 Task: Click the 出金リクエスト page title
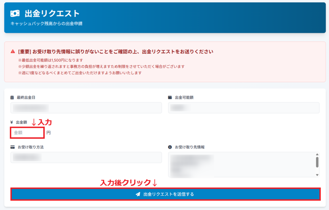tap(52, 13)
